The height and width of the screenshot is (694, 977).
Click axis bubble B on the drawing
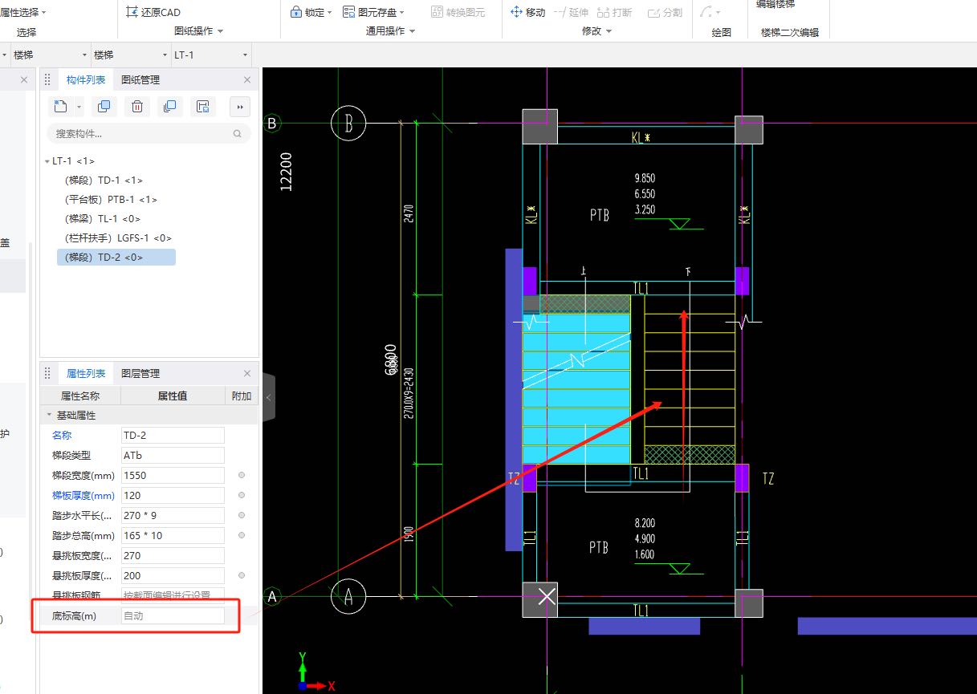click(348, 124)
